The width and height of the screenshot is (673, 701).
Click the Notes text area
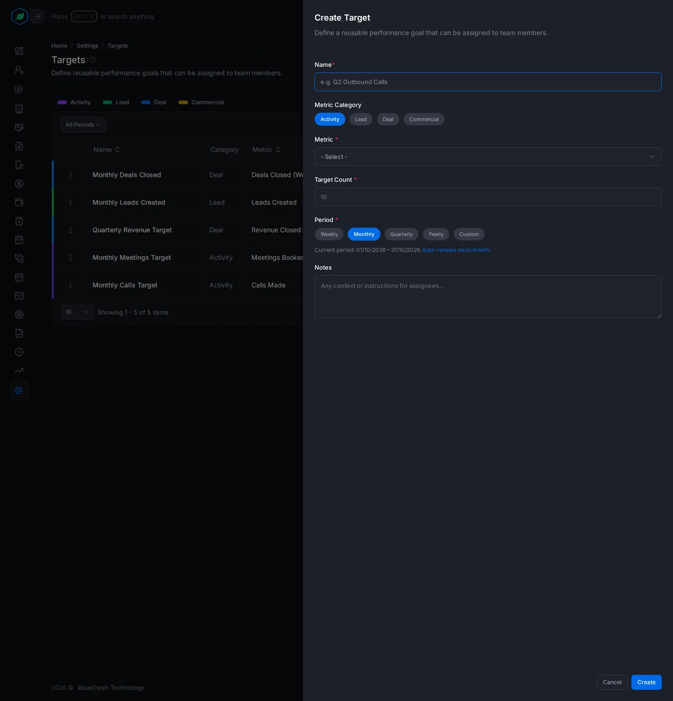point(488,297)
